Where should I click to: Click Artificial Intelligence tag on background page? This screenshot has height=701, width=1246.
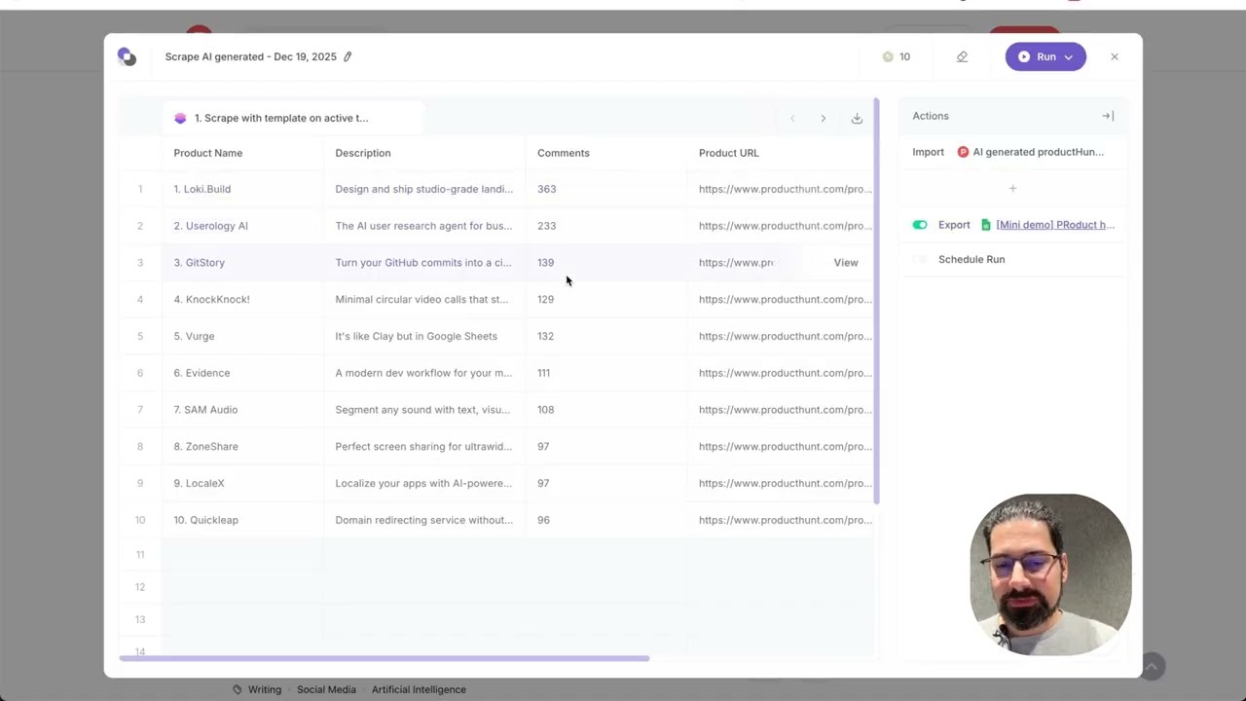[x=419, y=689]
